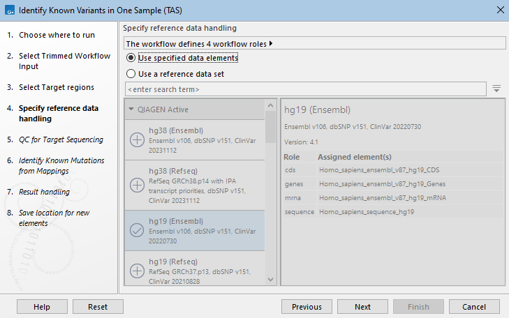Image resolution: width=509 pixels, height=318 pixels.
Task: Click the CLC application icon in title bar
Action: click(9, 10)
